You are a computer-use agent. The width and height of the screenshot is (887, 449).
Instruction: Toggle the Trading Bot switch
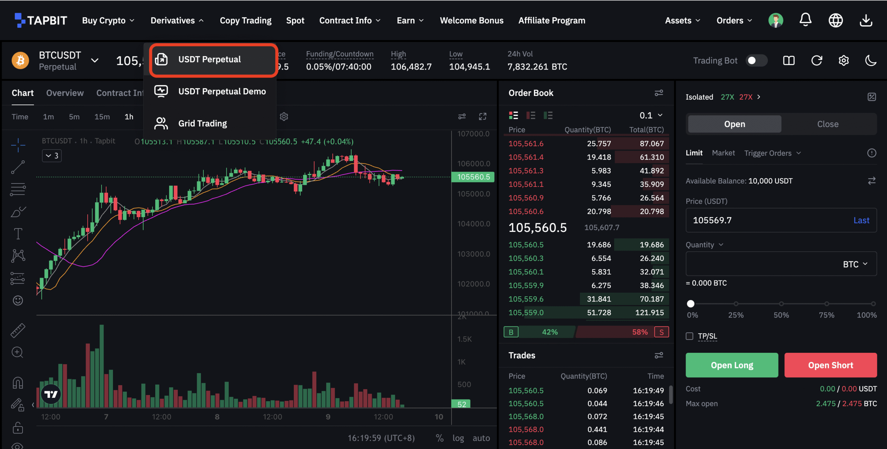756,61
